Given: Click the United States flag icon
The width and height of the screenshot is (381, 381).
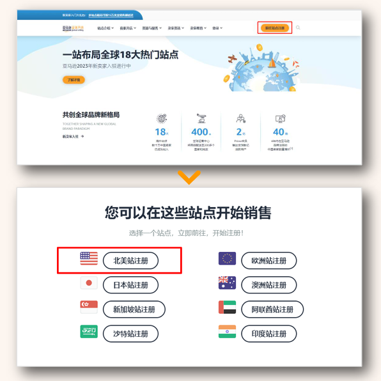Looking at the screenshot, I should coord(89,258).
